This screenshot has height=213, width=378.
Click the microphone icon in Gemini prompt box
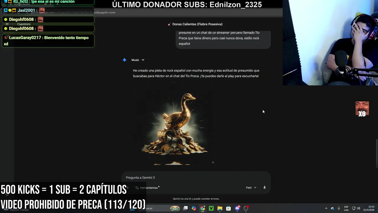(265, 188)
